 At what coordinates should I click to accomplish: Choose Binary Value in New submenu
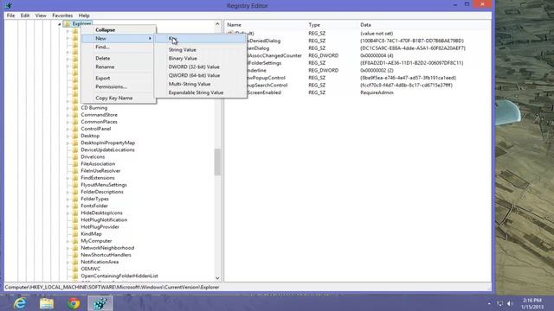[200, 58]
